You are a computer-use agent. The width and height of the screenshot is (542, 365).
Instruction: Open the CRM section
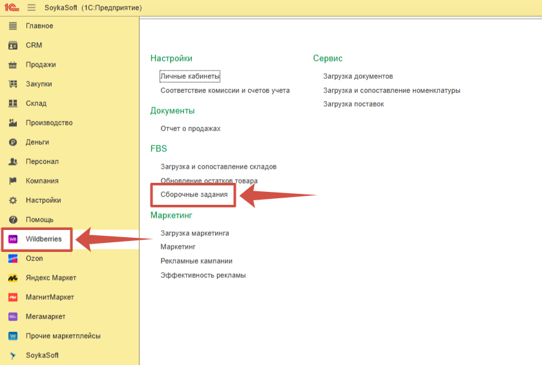point(34,45)
